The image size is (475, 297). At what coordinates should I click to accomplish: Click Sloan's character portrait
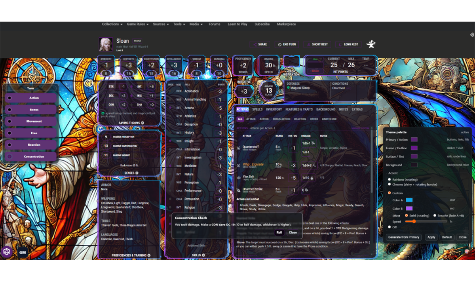coord(106,44)
